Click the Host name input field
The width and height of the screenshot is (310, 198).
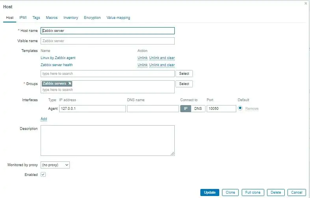[108, 31]
